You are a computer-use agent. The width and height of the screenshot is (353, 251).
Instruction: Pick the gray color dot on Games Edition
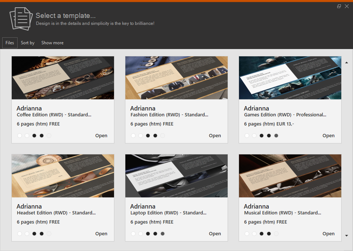pyautogui.click(x=276, y=135)
